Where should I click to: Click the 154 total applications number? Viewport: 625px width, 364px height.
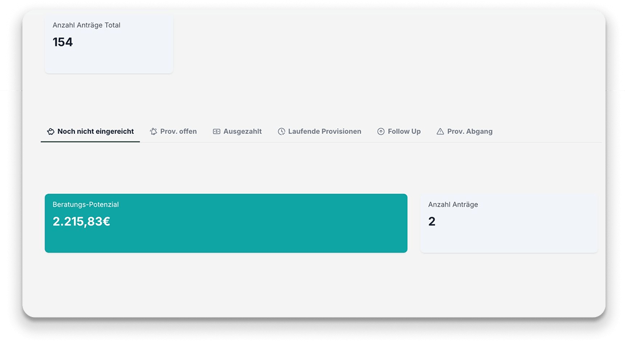point(62,42)
